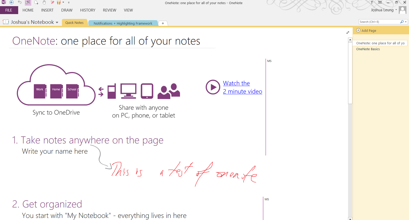Click the vertical scrollbar thumb
Viewport: 409px width, 220px height.
(350, 73)
